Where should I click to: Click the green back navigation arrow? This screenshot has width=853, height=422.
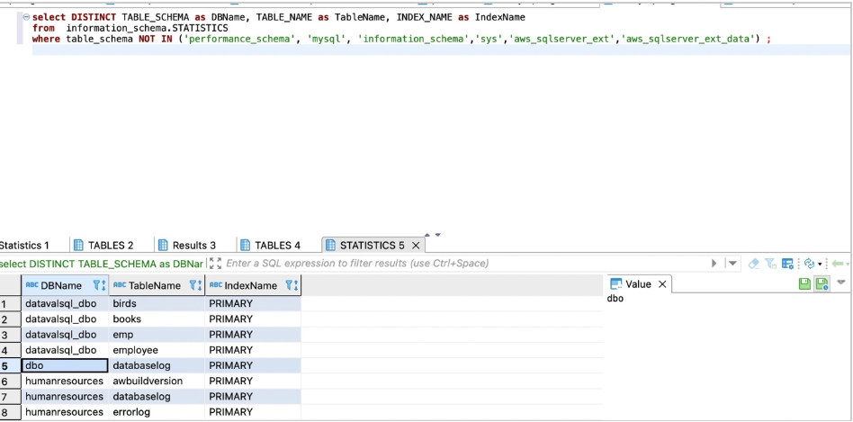point(837,264)
